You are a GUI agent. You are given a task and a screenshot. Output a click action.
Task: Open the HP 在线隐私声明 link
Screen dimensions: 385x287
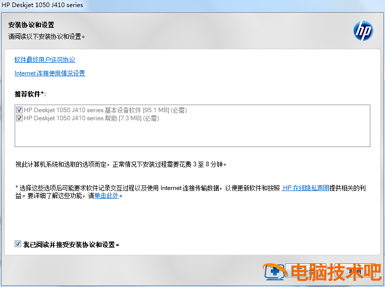coord(306,188)
